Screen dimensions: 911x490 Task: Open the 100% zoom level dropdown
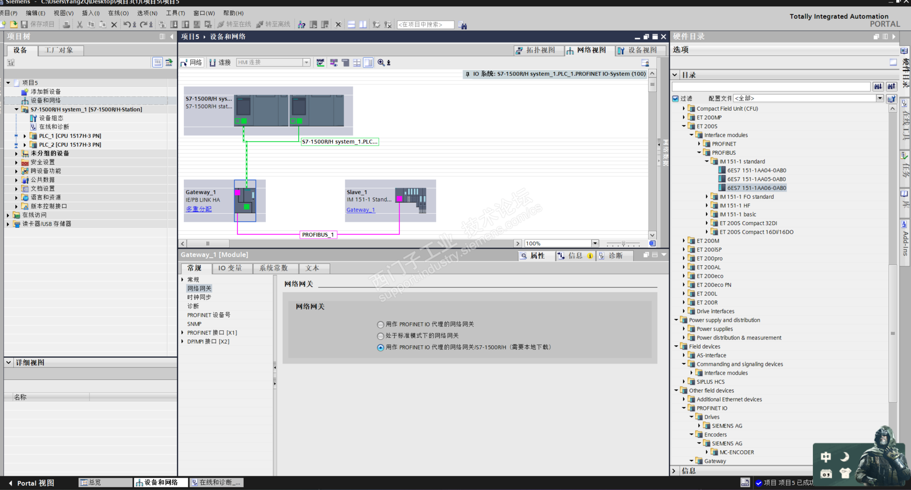[595, 243]
